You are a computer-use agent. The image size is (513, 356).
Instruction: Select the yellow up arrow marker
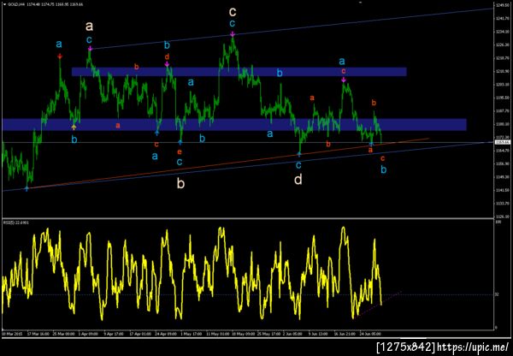click(74, 127)
